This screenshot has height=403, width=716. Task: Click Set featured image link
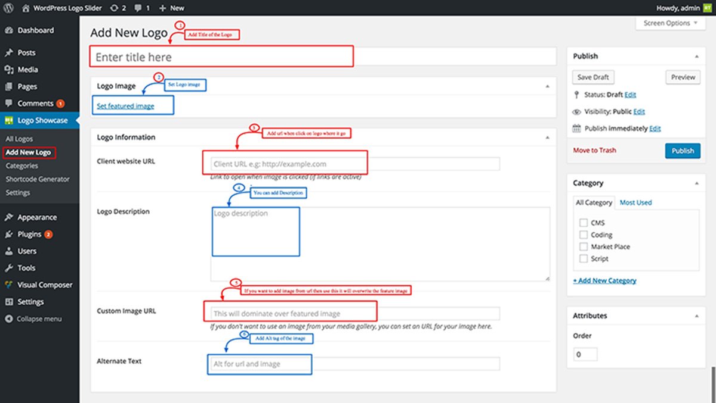(x=125, y=106)
